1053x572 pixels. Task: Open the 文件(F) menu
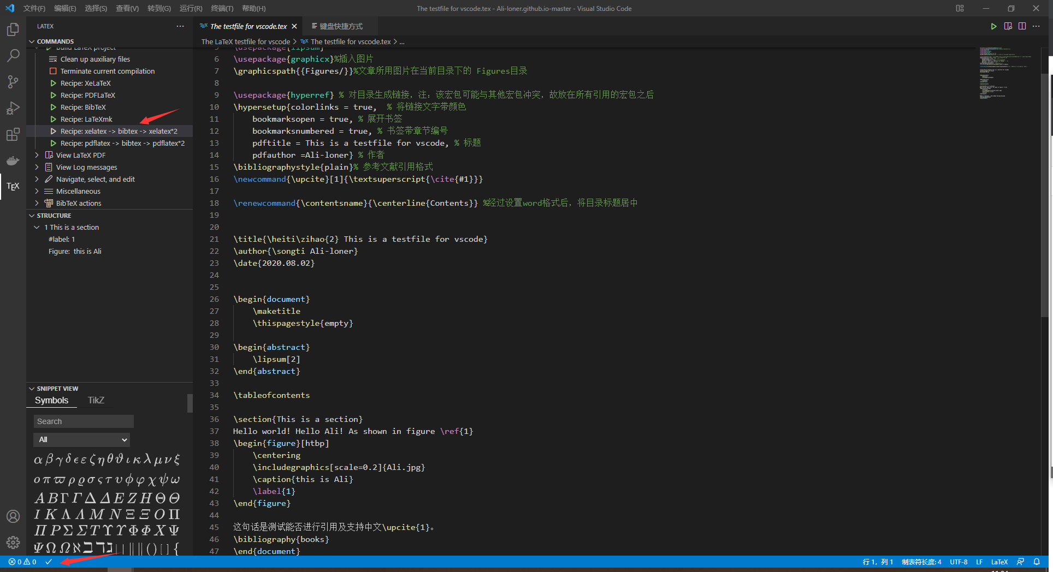34,8
